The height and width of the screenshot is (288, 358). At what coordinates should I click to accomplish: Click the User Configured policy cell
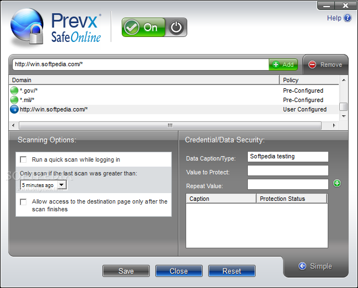coord(305,110)
